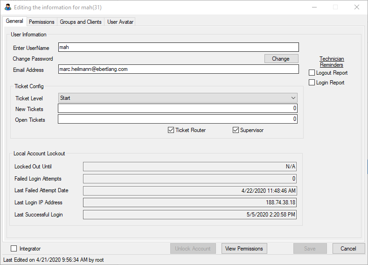
Task: Open the Groups and Clients tab
Action: (x=81, y=22)
